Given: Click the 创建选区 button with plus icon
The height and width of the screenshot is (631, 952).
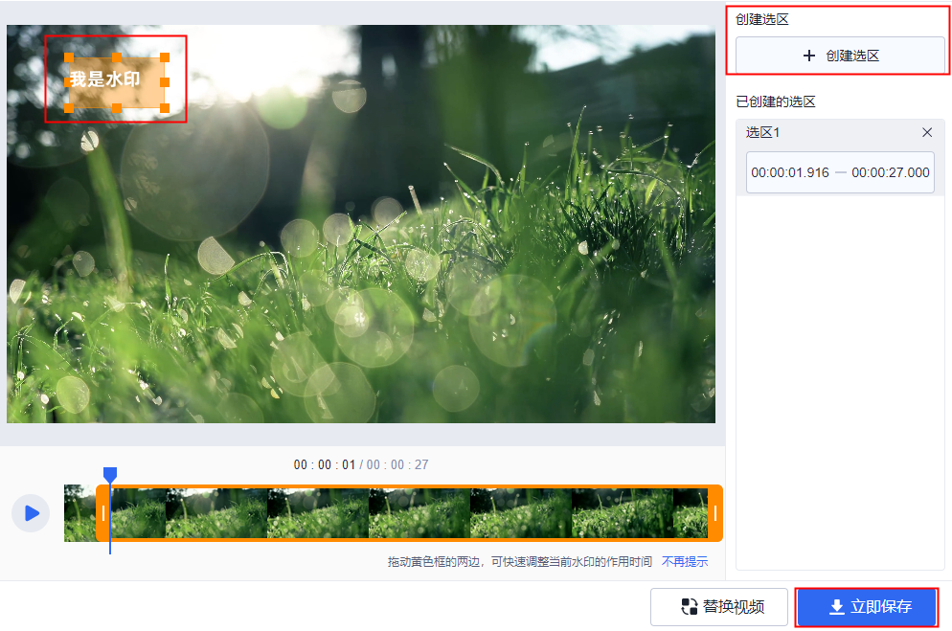Looking at the screenshot, I should pos(840,56).
